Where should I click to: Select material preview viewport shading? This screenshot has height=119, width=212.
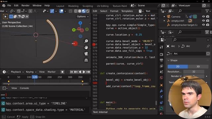coord(84,11)
